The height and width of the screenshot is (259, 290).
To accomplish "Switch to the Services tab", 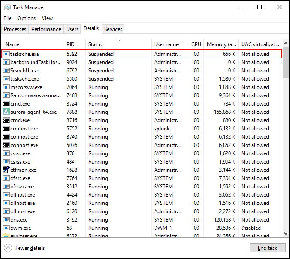I will 113,29.
